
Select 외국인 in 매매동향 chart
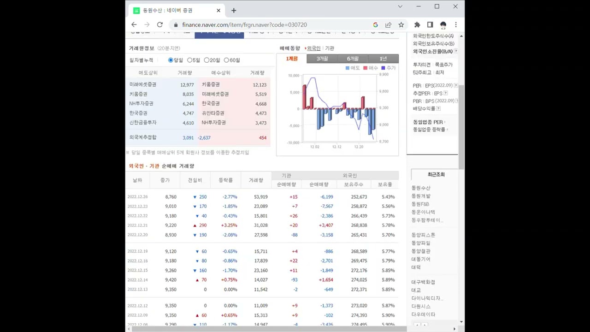click(x=313, y=48)
